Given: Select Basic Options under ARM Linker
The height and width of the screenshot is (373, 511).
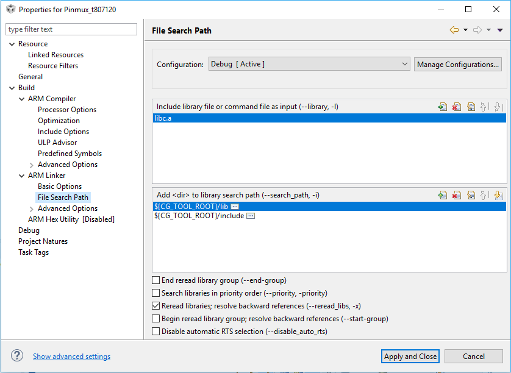Looking at the screenshot, I should tap(60, 187).
